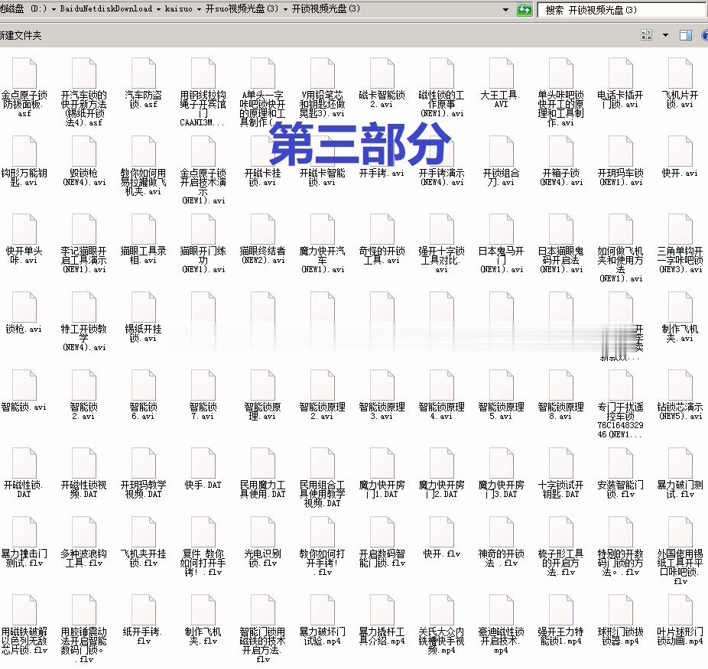Click the file name 光电识别锁.flv
This screenshot has height=669, width=708.
(x=263, y=558)
